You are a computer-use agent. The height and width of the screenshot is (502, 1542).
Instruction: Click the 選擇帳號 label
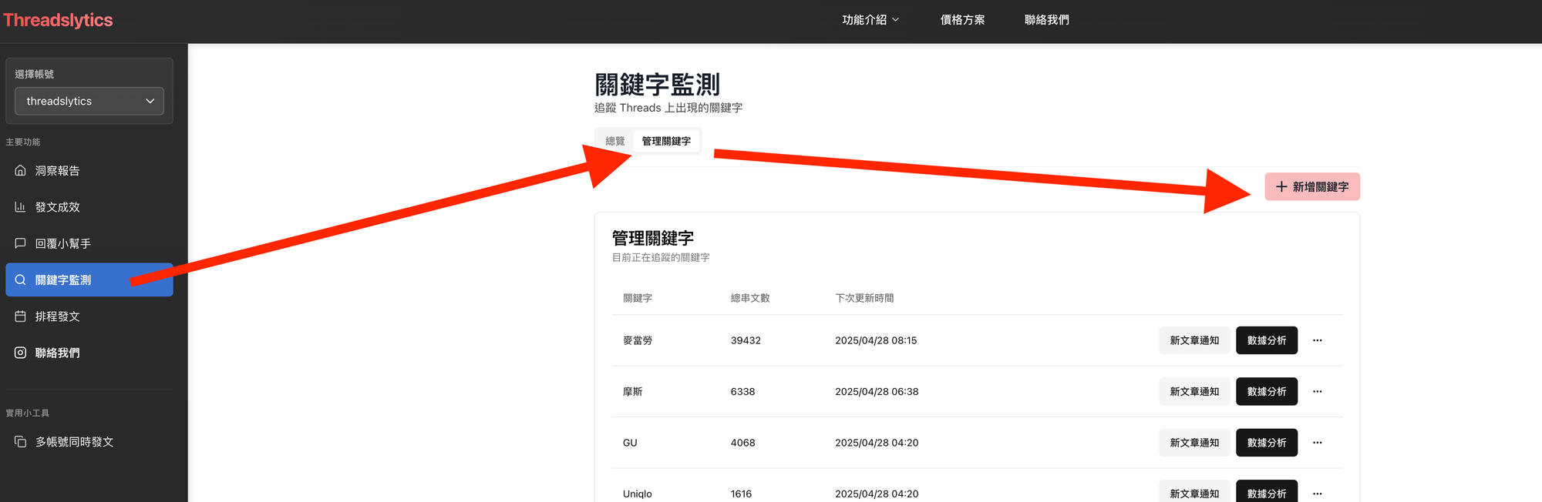[x=35, y=74]
